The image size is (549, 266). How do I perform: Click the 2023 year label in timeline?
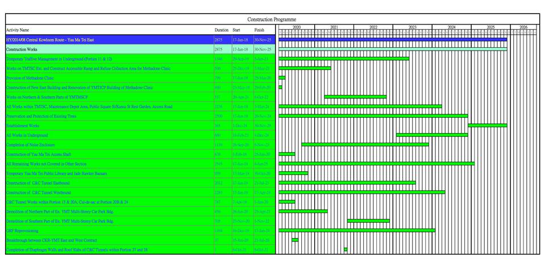pyautogui.click(x=412, y=27)
